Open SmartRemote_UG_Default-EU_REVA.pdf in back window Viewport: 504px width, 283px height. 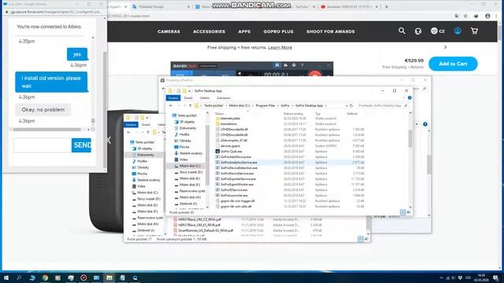(206, 230)
